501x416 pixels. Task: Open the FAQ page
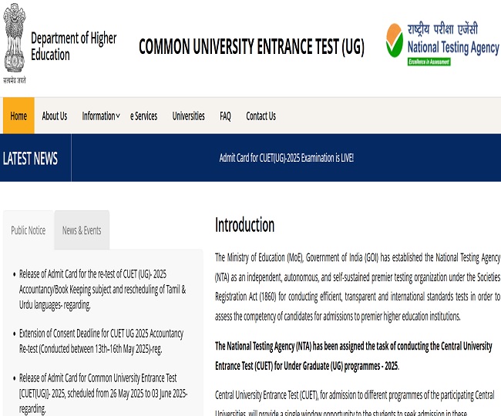[225, 116]
